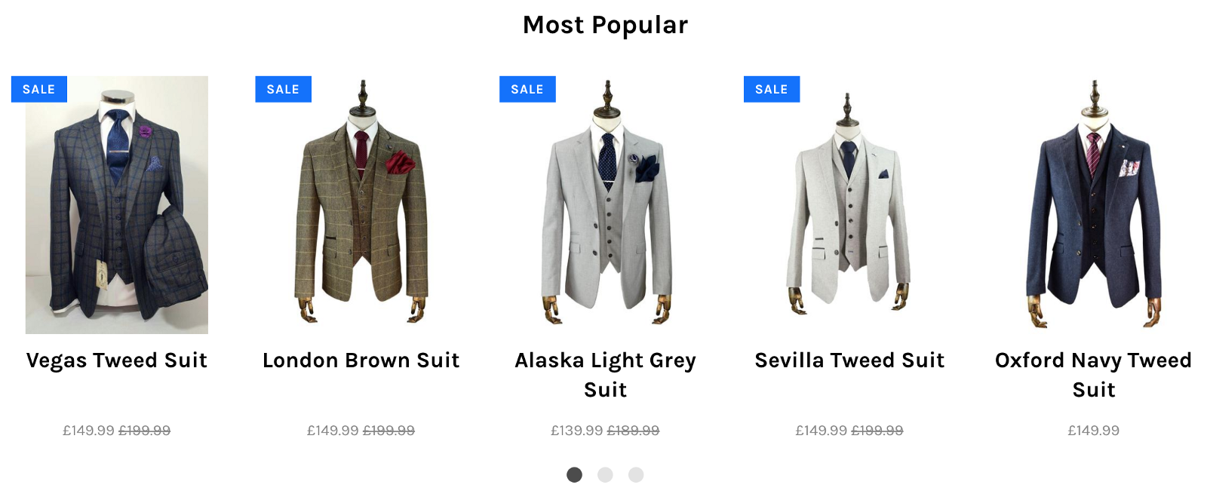Click the Most Popular section heading
Image resolution: width=1207 pixels, height=500 pixels.
click(x=605, y=25)
